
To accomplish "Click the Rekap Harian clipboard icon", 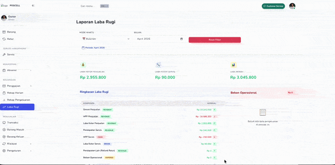I will click(4, 93).
